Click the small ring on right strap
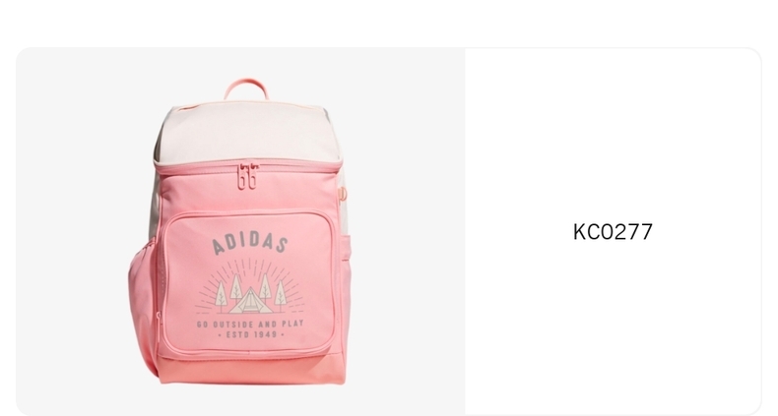The height and width of the screenshot is (416, 778). [343, 194]
